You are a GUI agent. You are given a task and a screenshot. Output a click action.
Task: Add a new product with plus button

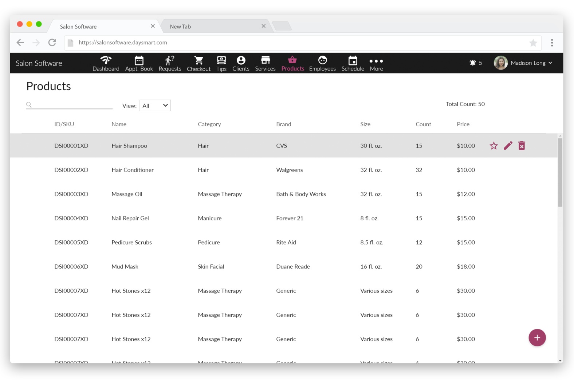(537, 337)
